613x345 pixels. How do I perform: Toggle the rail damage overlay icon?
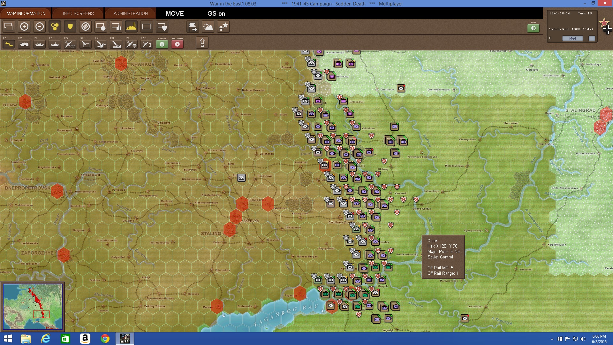pyautogui.click(x=86, y=27)
